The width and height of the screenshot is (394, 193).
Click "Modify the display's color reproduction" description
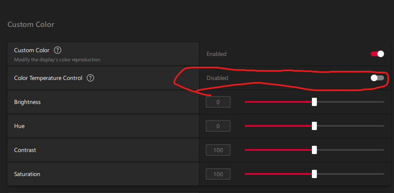coord(57,60)
